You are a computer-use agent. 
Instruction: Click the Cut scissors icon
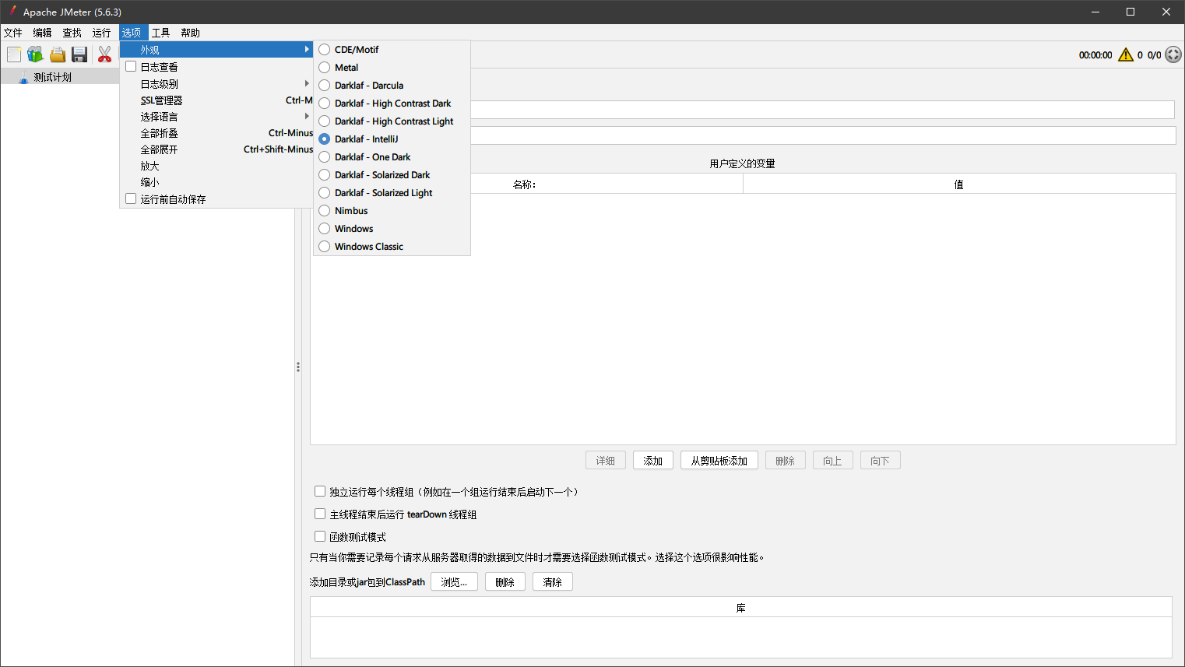[104, 54]
